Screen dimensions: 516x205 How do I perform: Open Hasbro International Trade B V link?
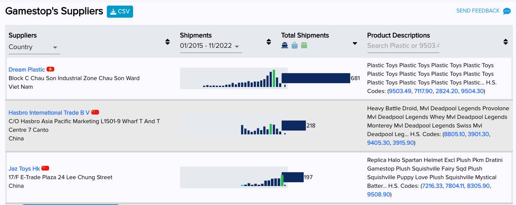49,112
